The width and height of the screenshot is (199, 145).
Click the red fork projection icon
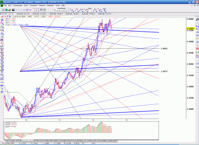click(99, 10)
